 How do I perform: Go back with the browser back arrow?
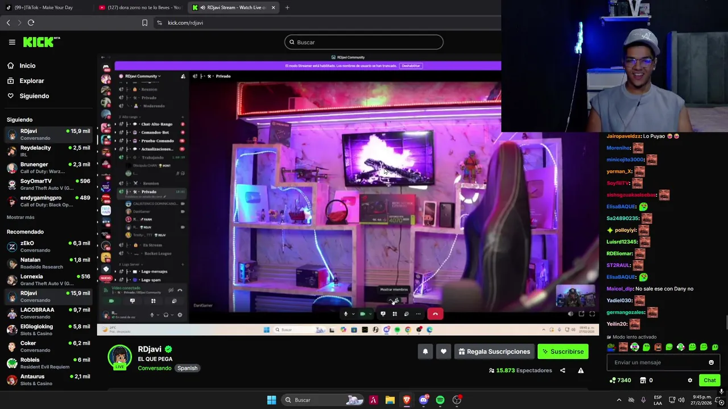pos(8,23)
